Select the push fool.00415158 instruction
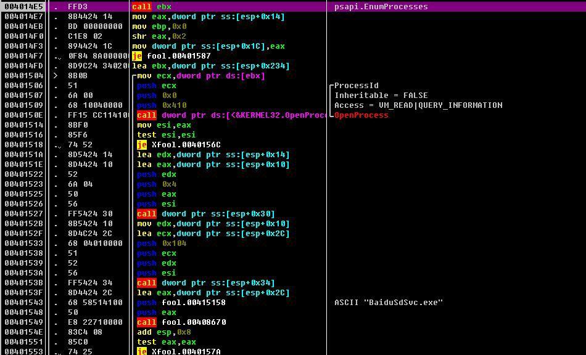 [x=181, y=303]
